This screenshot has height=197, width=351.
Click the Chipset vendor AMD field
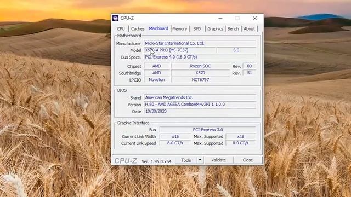coord(157,66)
